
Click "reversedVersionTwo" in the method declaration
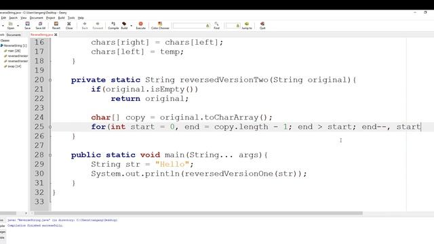tap(224, 80)
